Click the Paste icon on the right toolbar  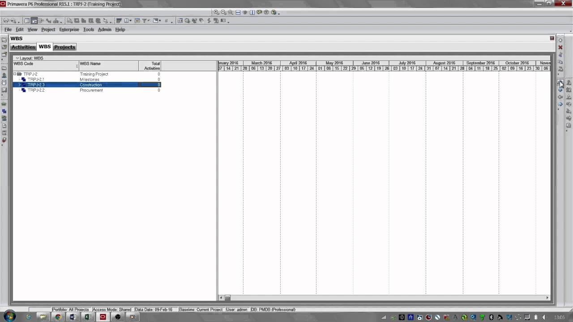tap(560, 69)
